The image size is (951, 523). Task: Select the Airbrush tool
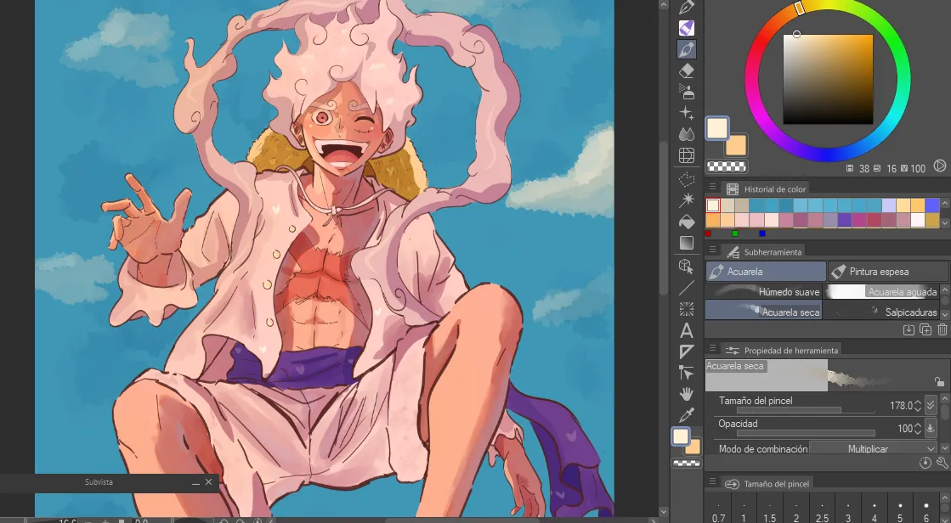687,92
